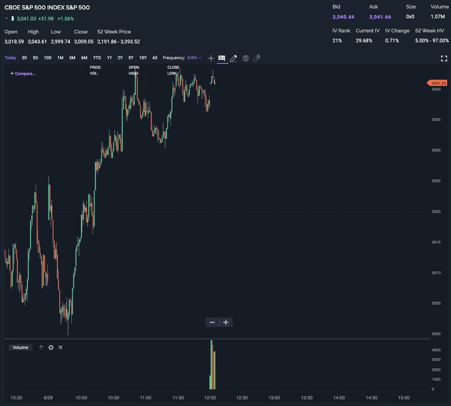Click the 12:00 time axis label
This screenshot has height=406, width=451.
click(x=210, y=398)
